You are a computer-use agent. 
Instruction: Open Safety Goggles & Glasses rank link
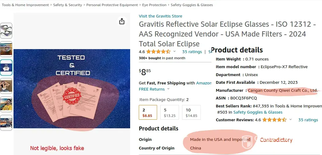tap(258, 112)
